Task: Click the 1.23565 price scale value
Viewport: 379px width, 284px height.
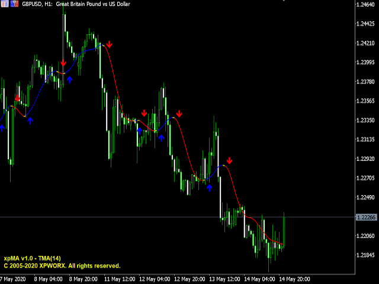Action: pos(365,101)
